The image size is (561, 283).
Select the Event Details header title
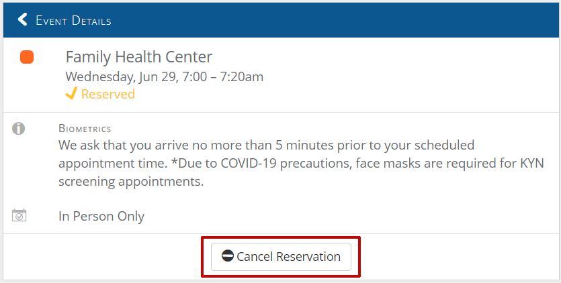[x=73, y=20]
